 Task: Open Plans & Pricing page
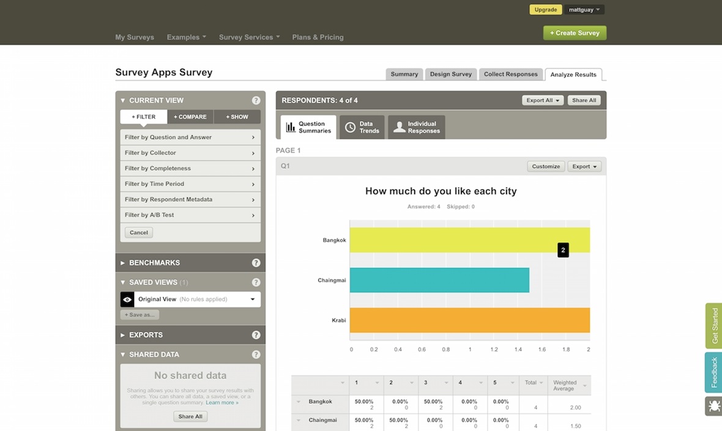pyautogui.click(x=318, y=37)
